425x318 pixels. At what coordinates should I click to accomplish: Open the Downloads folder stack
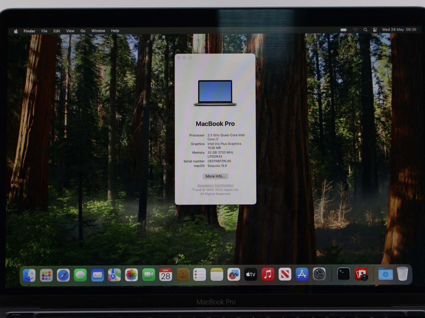(385, 274)
